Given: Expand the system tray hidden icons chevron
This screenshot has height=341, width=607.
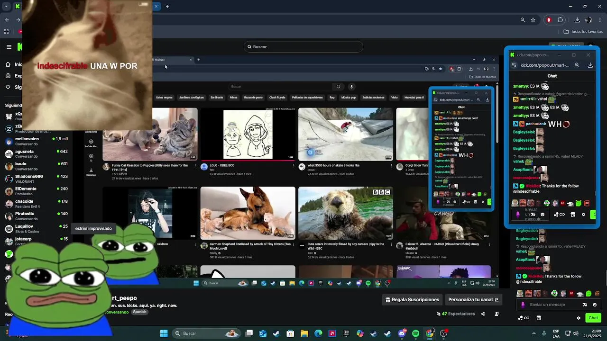Looking at the screenshot, I should pyautogui.click(x=534, y=333).
